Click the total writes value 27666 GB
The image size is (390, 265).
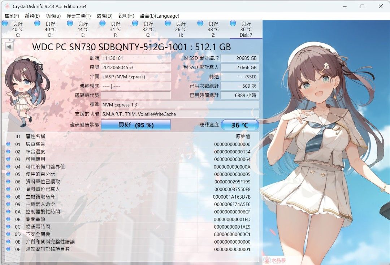tap(240, 68)
